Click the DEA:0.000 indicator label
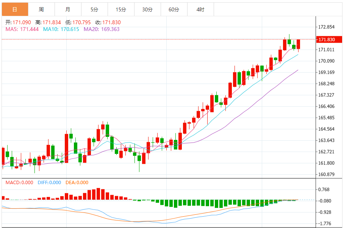This screenshot has height=228, width=344. click(77, 183)
